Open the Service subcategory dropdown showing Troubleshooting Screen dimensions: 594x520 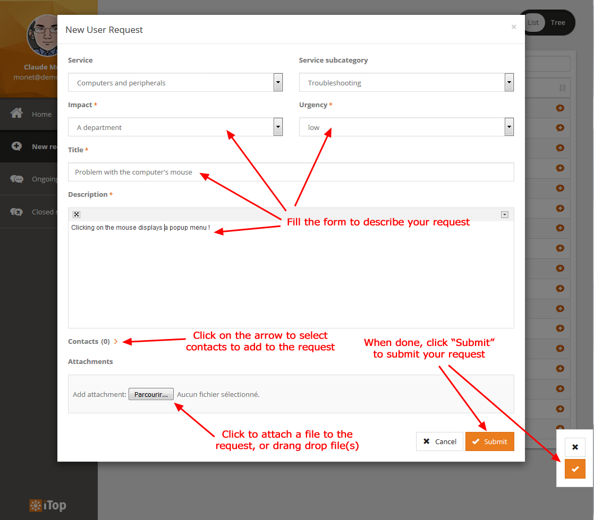pos(508,82)
